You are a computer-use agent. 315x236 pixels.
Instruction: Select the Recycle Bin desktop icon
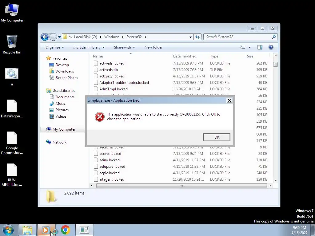coord(12,44)
